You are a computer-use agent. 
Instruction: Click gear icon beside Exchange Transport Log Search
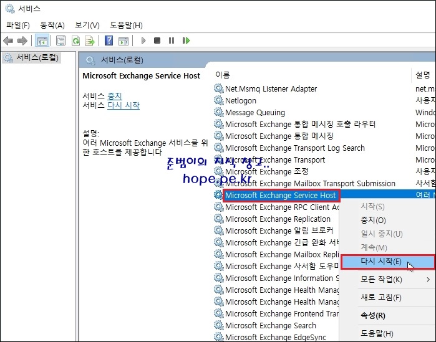pos(218,148)
